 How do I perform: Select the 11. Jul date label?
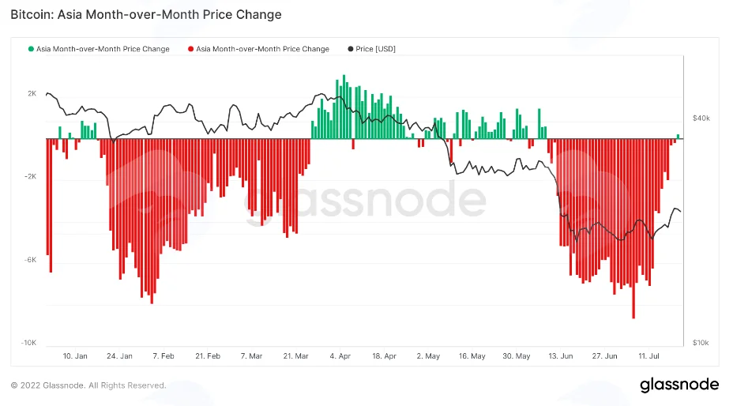coord(648,356)
